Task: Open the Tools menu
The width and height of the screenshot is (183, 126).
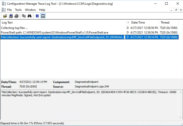Action: (18, 10)
